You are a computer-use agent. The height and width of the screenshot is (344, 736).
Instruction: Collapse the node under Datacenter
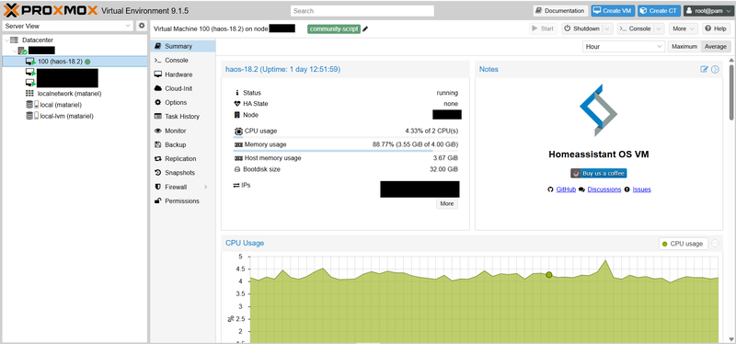(x=14, y=51)
